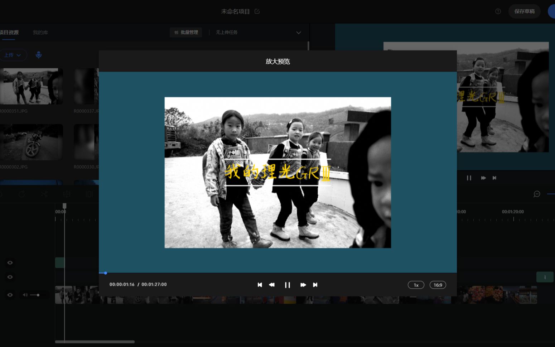Click the crop tool icon
The height and width of the screenshot is (347, 555).
click(67, 194)
